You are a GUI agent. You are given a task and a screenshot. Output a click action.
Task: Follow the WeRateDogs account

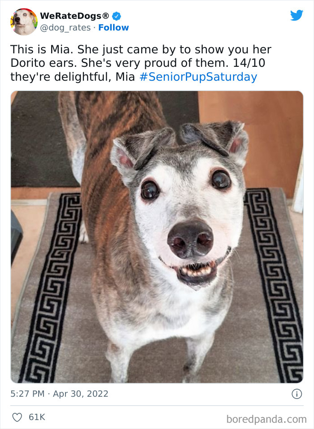coord(113,28)
